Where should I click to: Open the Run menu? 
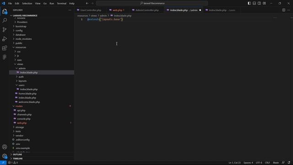coord(52,3)
